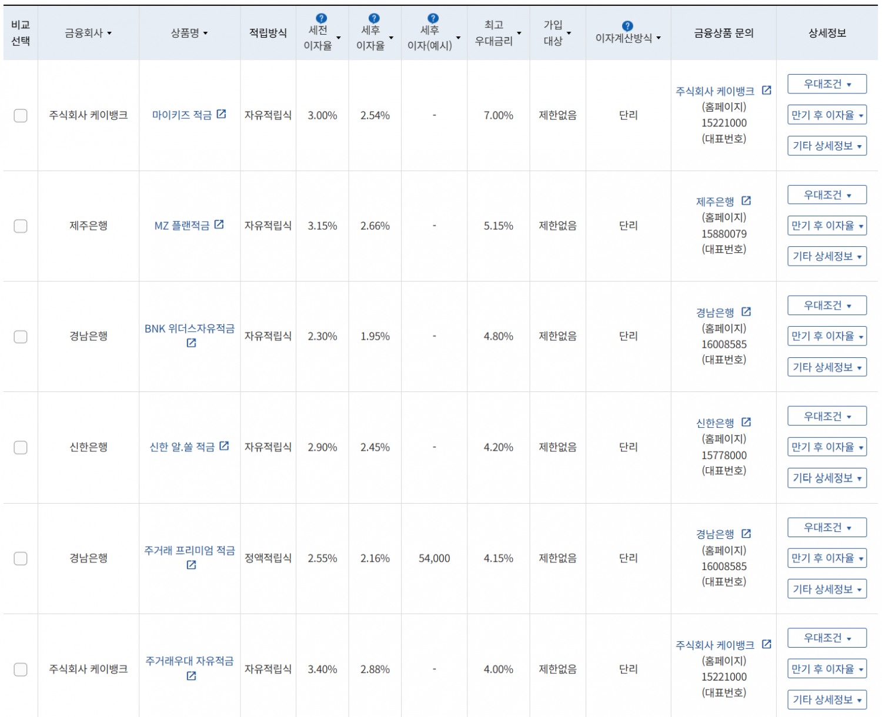
Task: Expand 기타 상세정보 for 마이키즈 적금
Action: 827,146
